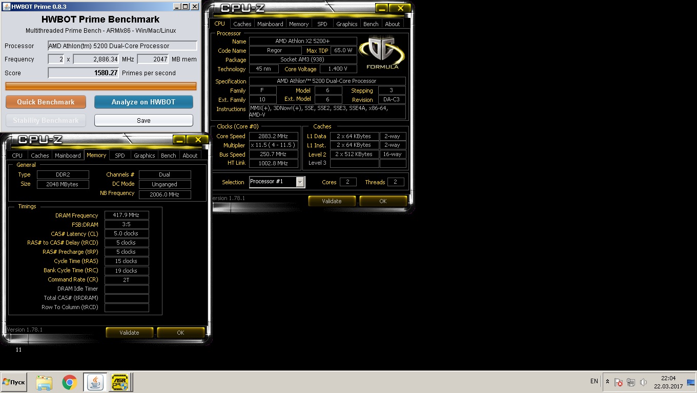Open the file explorer taskbar icon

[44, 382]
